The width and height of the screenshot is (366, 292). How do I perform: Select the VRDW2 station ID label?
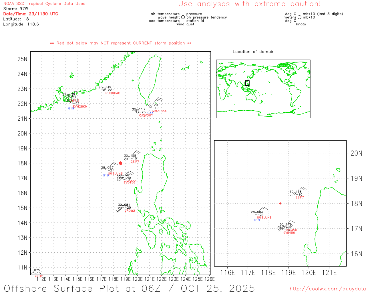point(130,211)
